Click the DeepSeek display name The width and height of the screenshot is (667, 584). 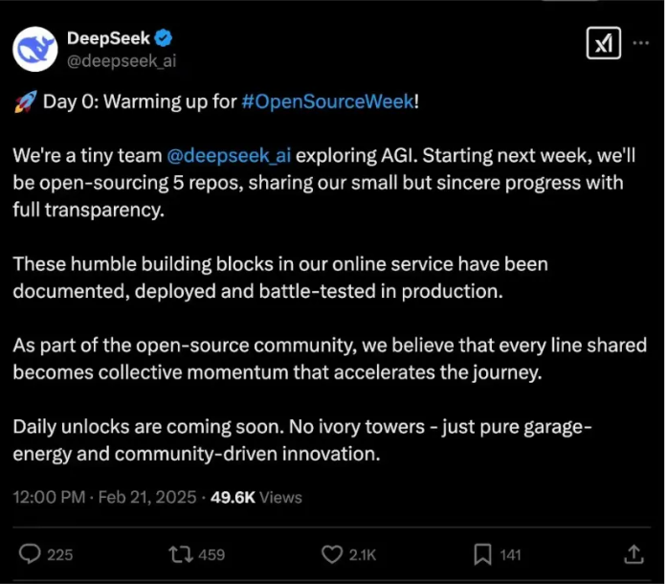tap(109, 38)
